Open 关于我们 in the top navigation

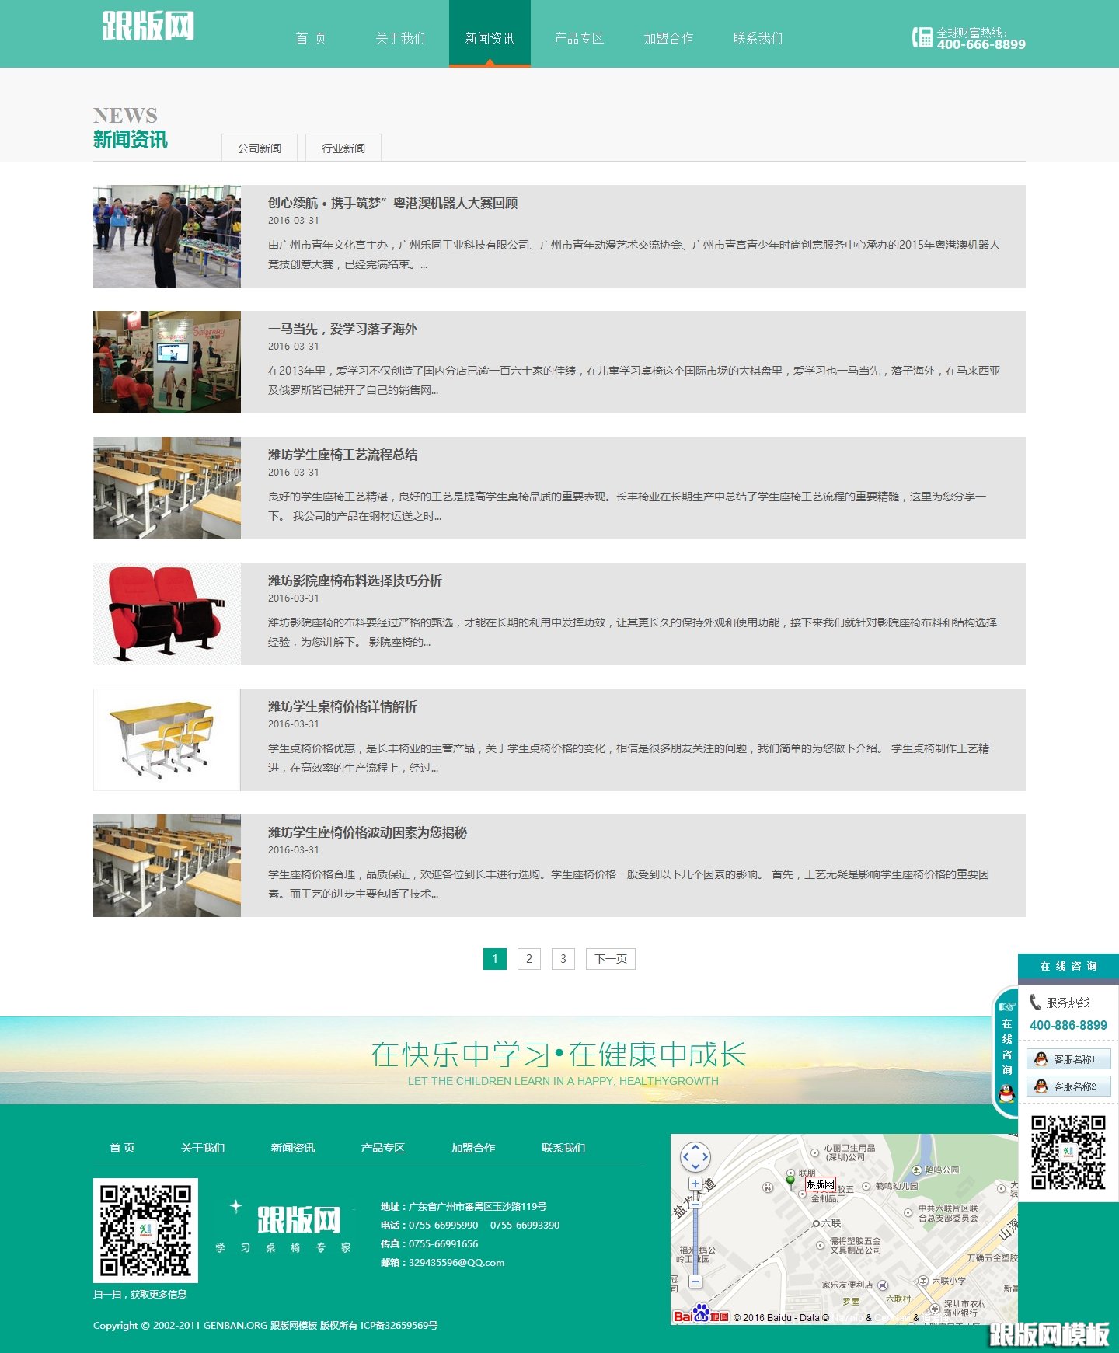(x=400, y=38)
